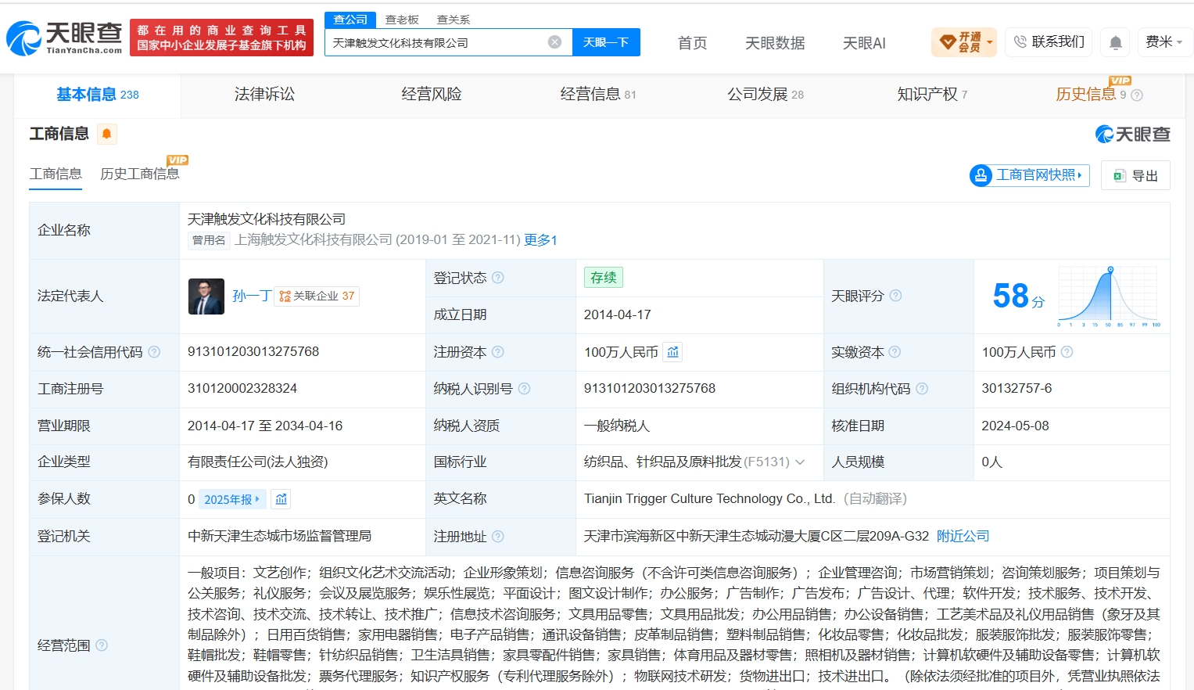The width and height of the screenshot is (1194, 690).
Task: Open 天眼AI in the top navigation
Action: (864, 43)
